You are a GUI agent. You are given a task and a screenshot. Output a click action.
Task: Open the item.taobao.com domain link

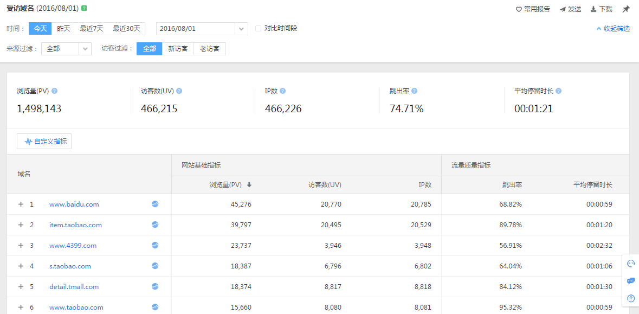tap(75, 225)
